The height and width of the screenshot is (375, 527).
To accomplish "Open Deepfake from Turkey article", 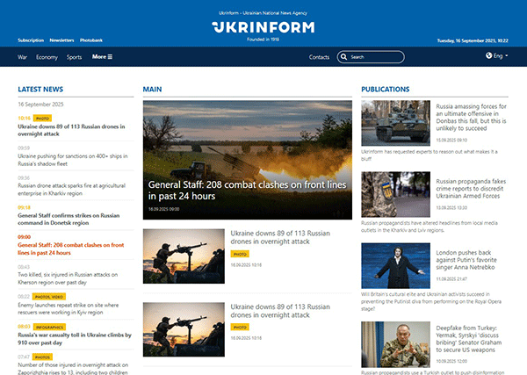I will (x=468, y=339).
